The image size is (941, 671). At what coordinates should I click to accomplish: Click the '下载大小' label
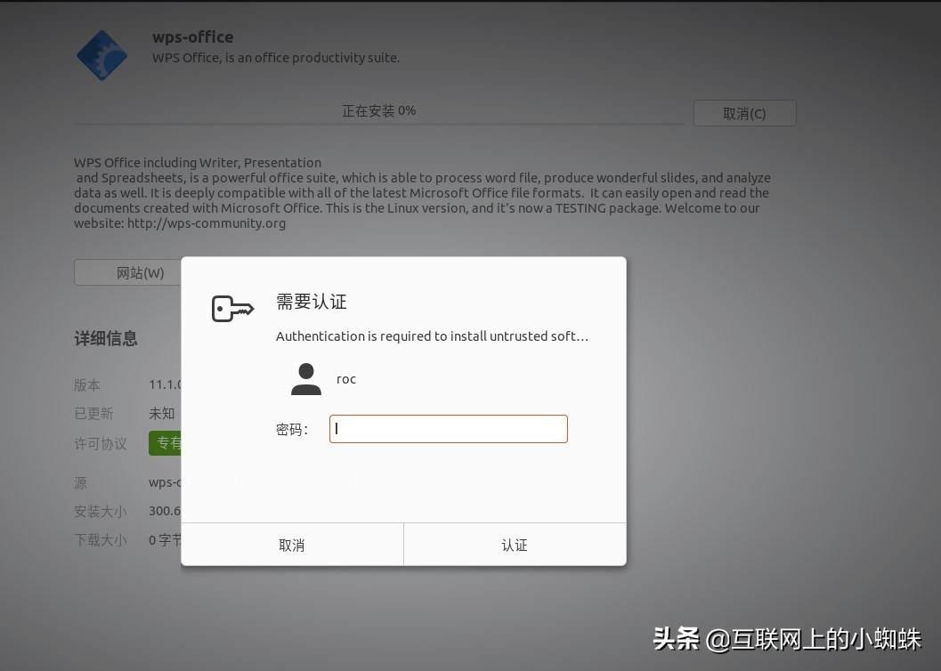click(101, 540)
